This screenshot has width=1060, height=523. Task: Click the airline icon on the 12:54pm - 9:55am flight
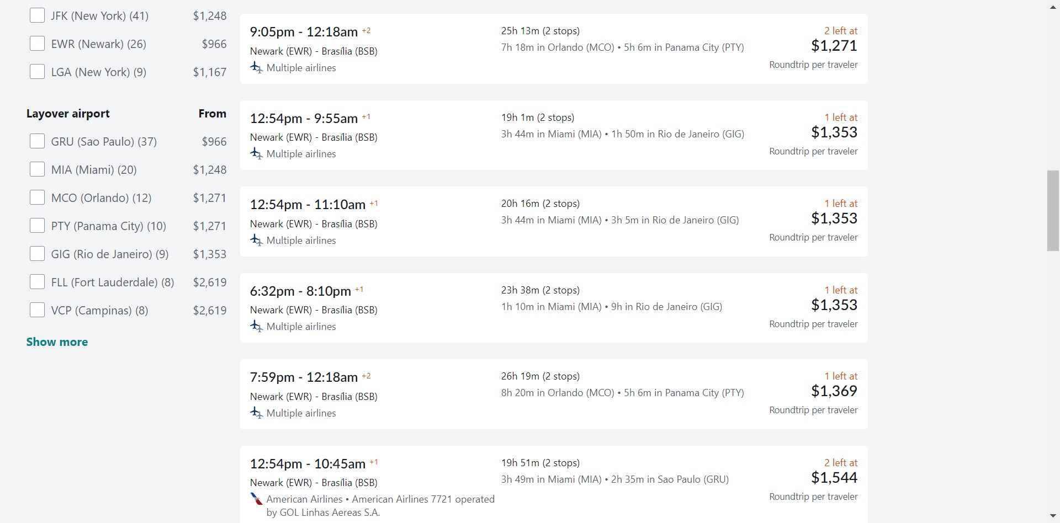pos(256,154)
